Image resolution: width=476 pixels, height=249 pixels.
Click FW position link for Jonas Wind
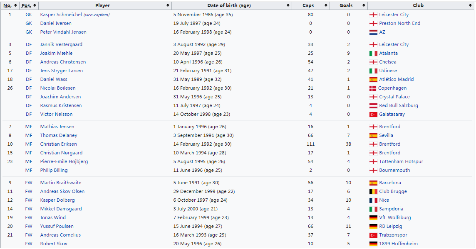pyautogui.click(x=29, y=217)
